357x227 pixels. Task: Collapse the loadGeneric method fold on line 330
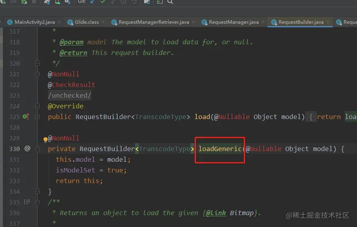(x=38, y=149)
